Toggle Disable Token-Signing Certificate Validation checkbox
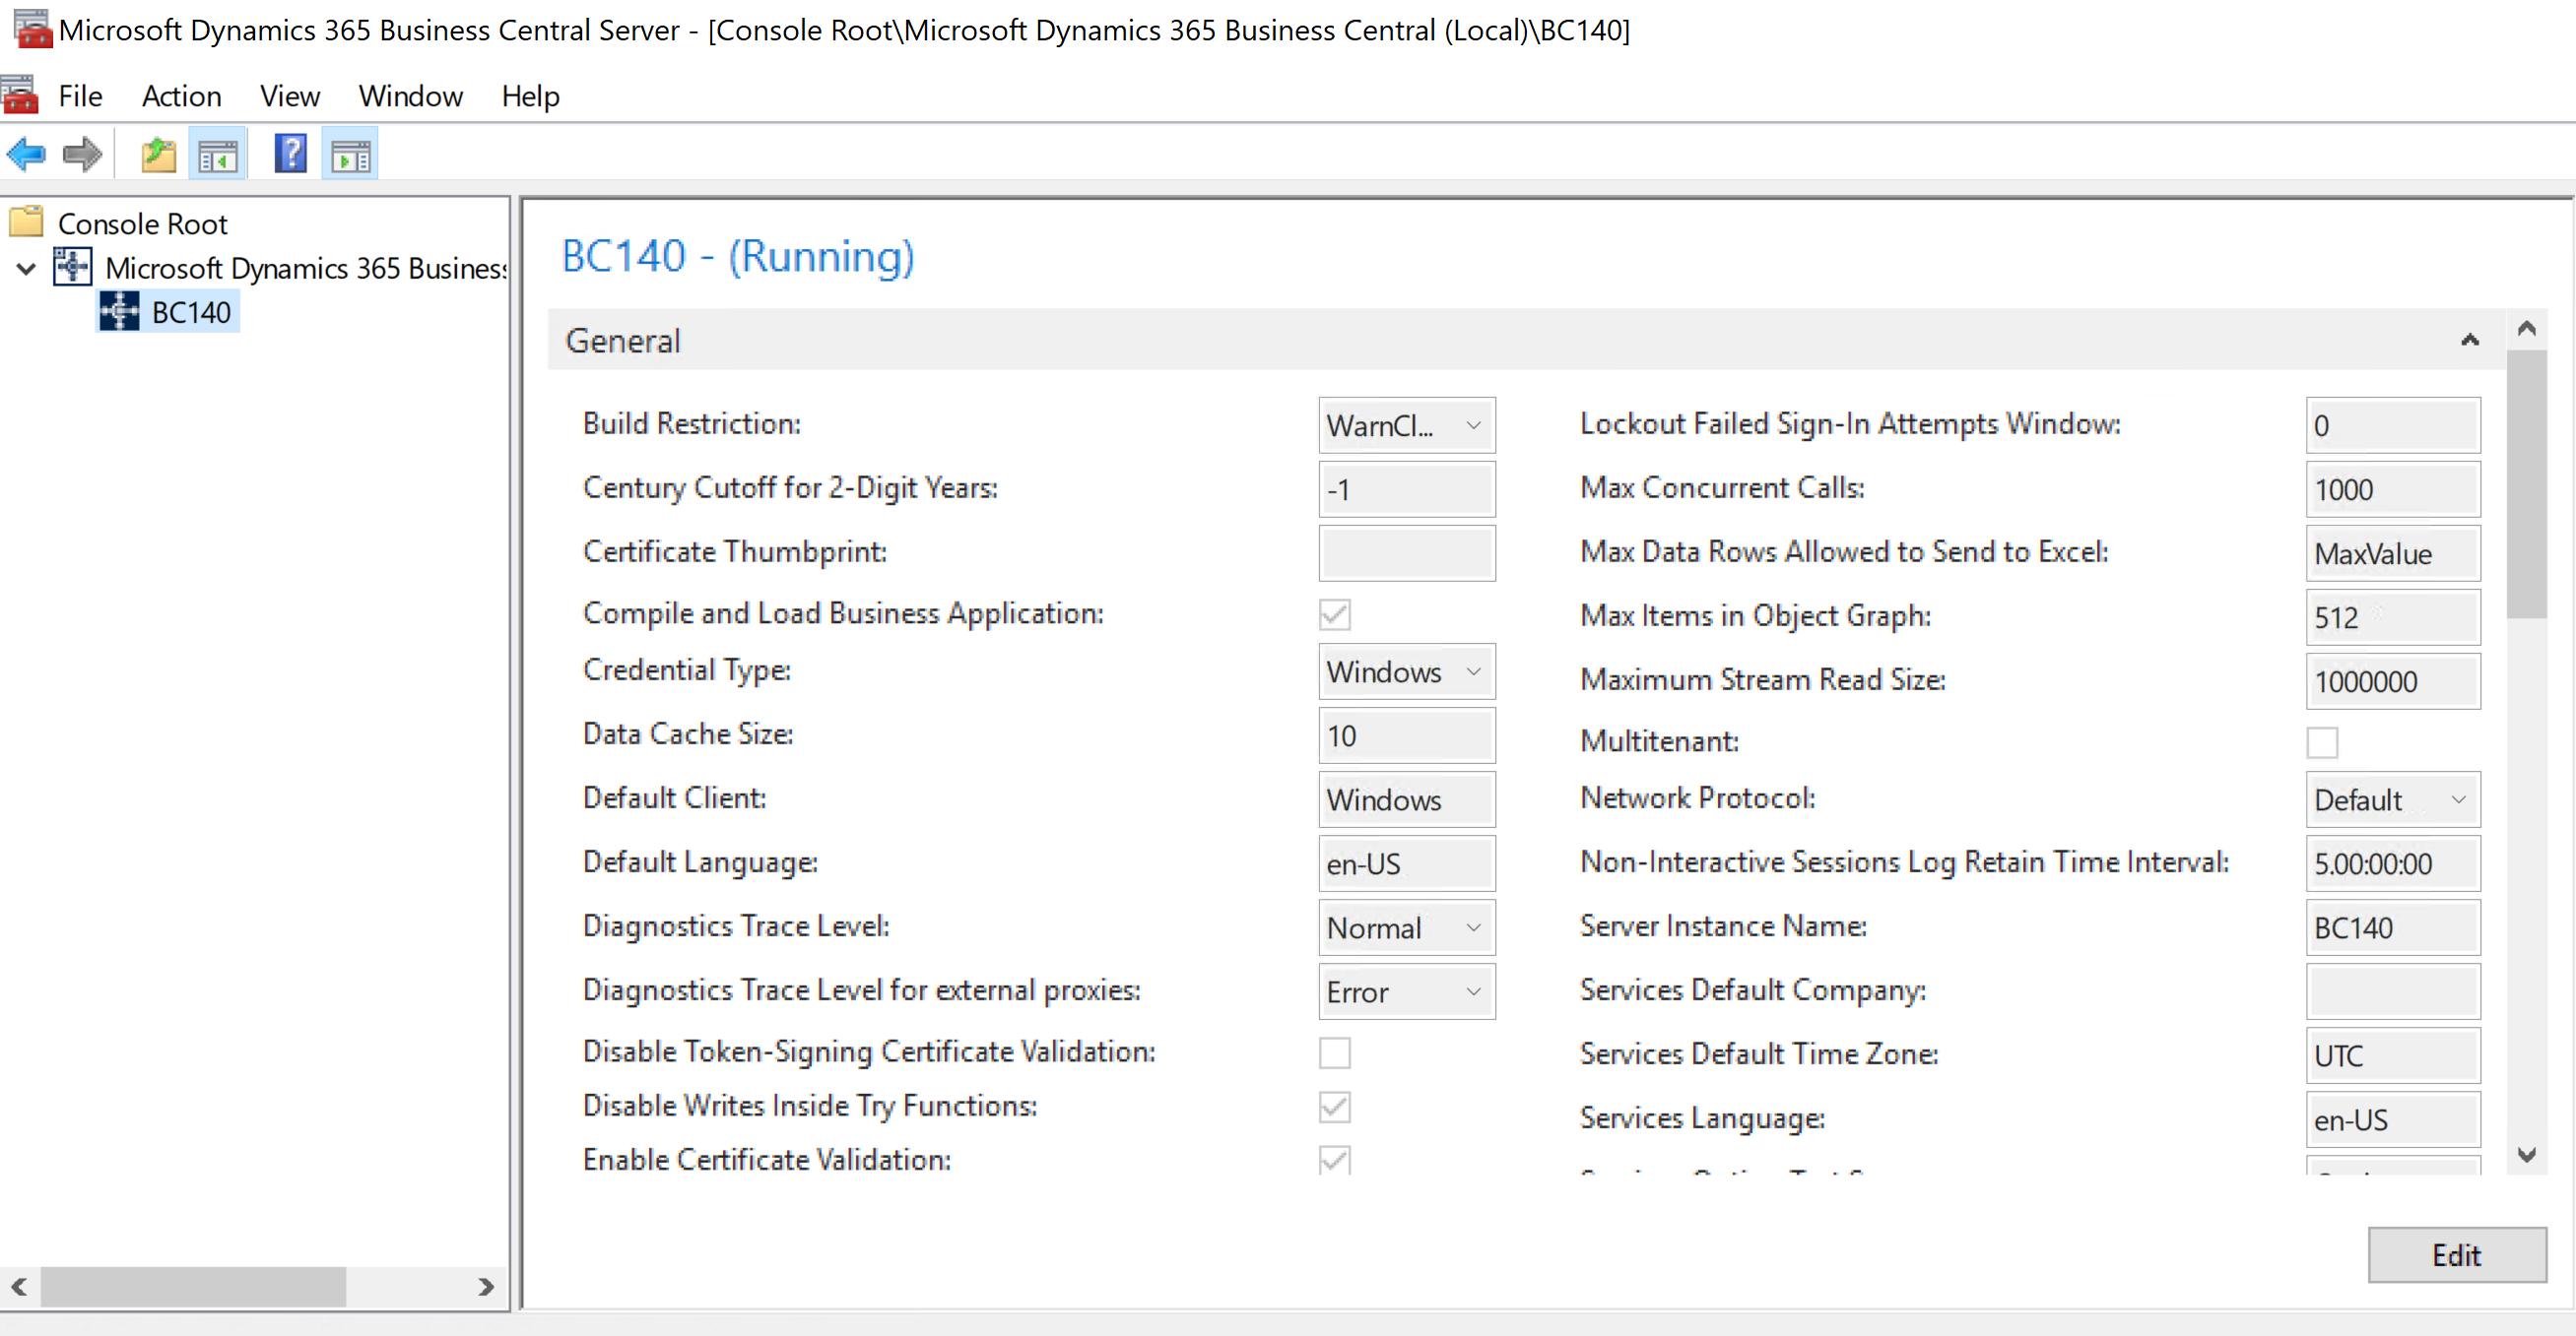Image resolution: width=2576 pixels, height=1336 pixels. pyautogui.click(x=1335, y=1052)
